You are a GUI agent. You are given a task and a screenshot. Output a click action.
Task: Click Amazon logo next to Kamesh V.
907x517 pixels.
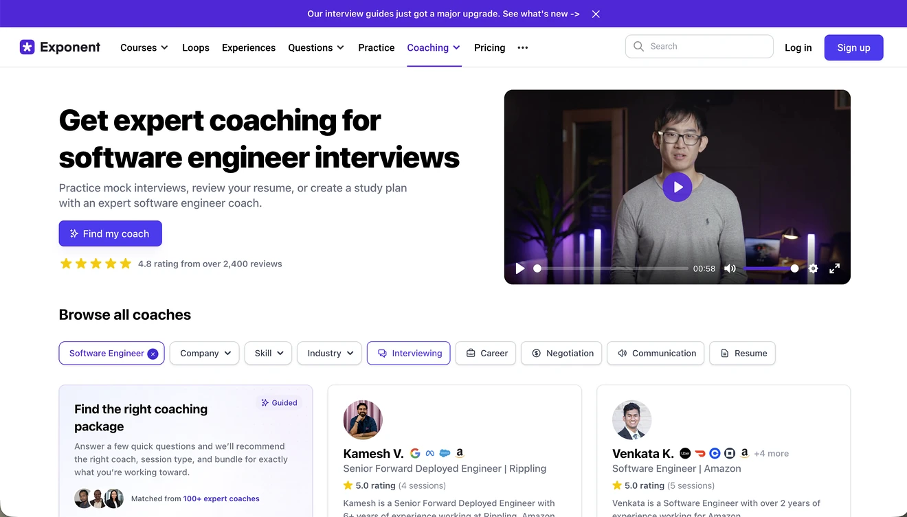tap(460, 453)
